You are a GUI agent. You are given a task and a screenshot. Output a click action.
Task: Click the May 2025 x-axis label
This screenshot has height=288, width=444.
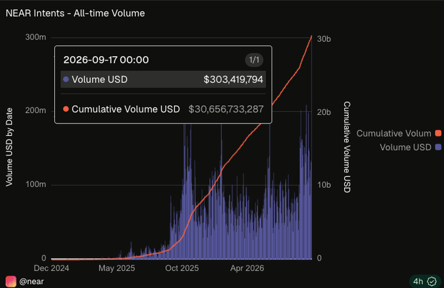(117, 268)
